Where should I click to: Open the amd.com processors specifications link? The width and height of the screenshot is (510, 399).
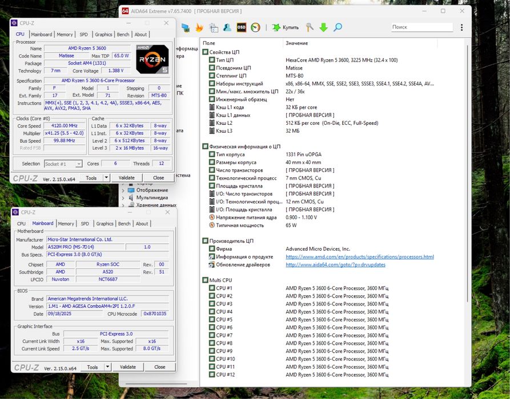[x=360, y=257]
